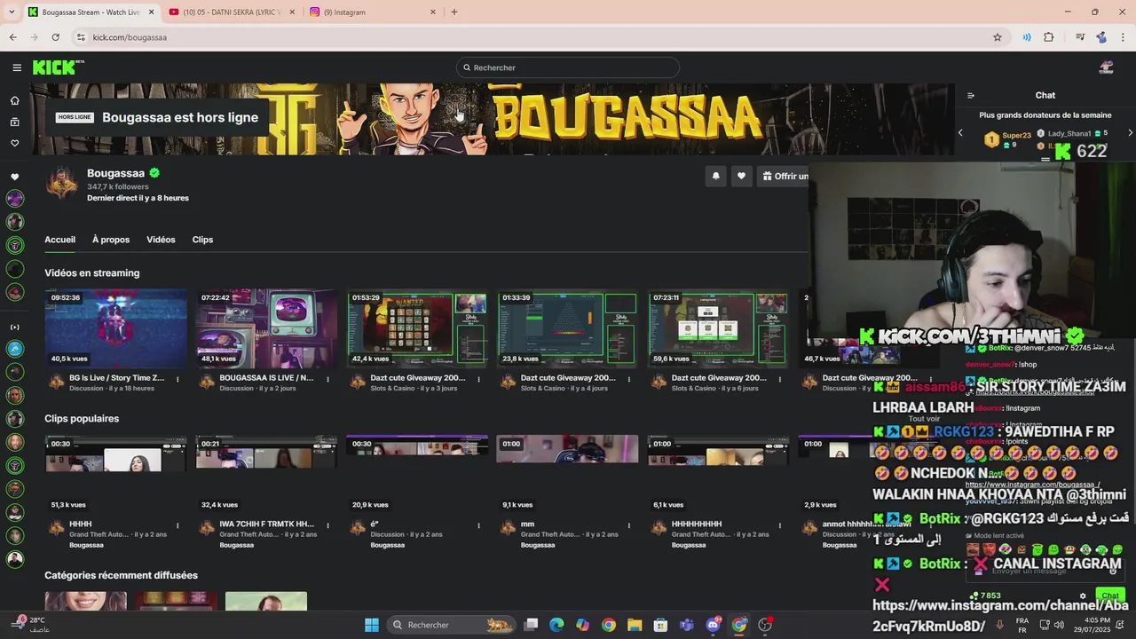Image resolution: width=1136 pixels, height=639 pixels.
Task: Open the user profile avatar menu
Action: 1106,67
